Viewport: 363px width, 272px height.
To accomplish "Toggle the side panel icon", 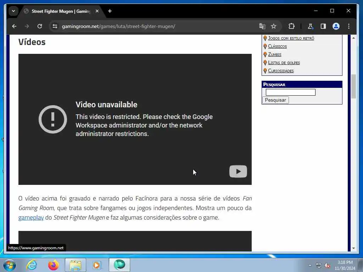I will pos(323,26).
